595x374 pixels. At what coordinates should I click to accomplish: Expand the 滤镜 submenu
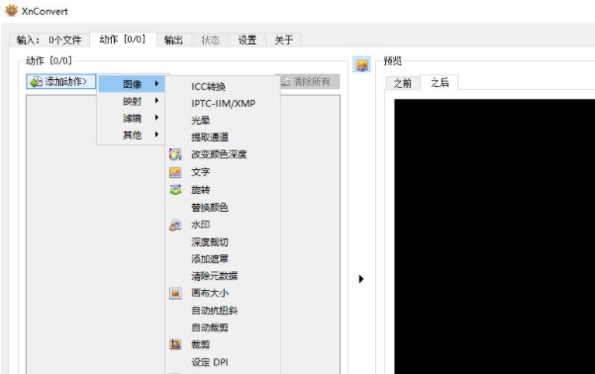(132, 118)
